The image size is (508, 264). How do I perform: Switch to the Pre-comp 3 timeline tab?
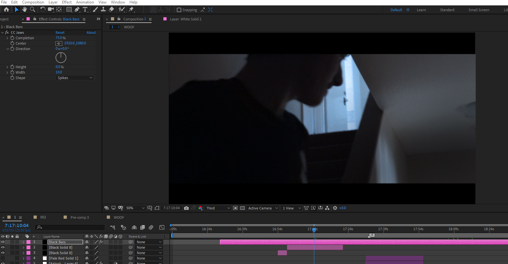click(80, 217)
